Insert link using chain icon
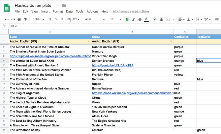 tap(217, 19)
